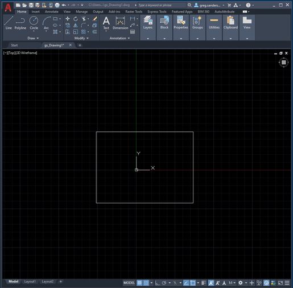Expand the Clipboard panel dropdown
The height and width of the screenshot is (288, 293).
pos(230,39)
